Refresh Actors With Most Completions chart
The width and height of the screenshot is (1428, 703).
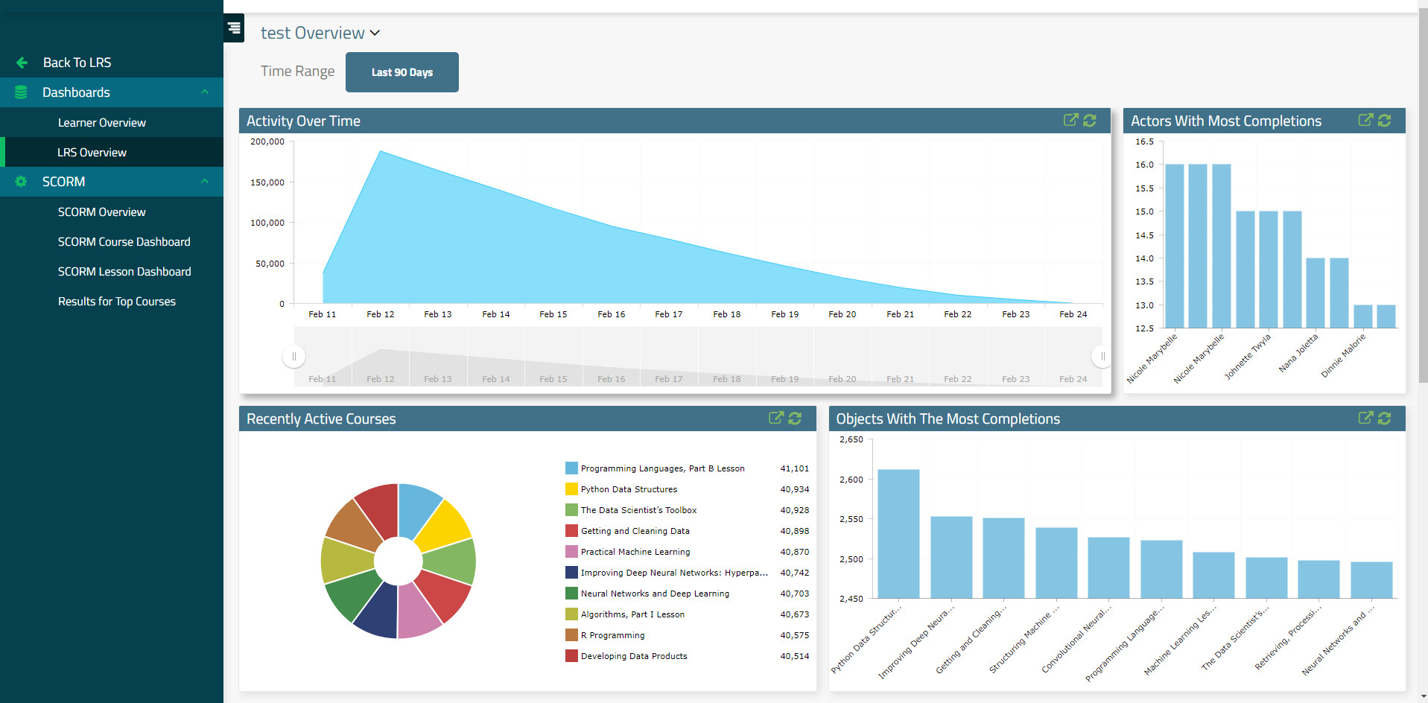(1385, 121)
